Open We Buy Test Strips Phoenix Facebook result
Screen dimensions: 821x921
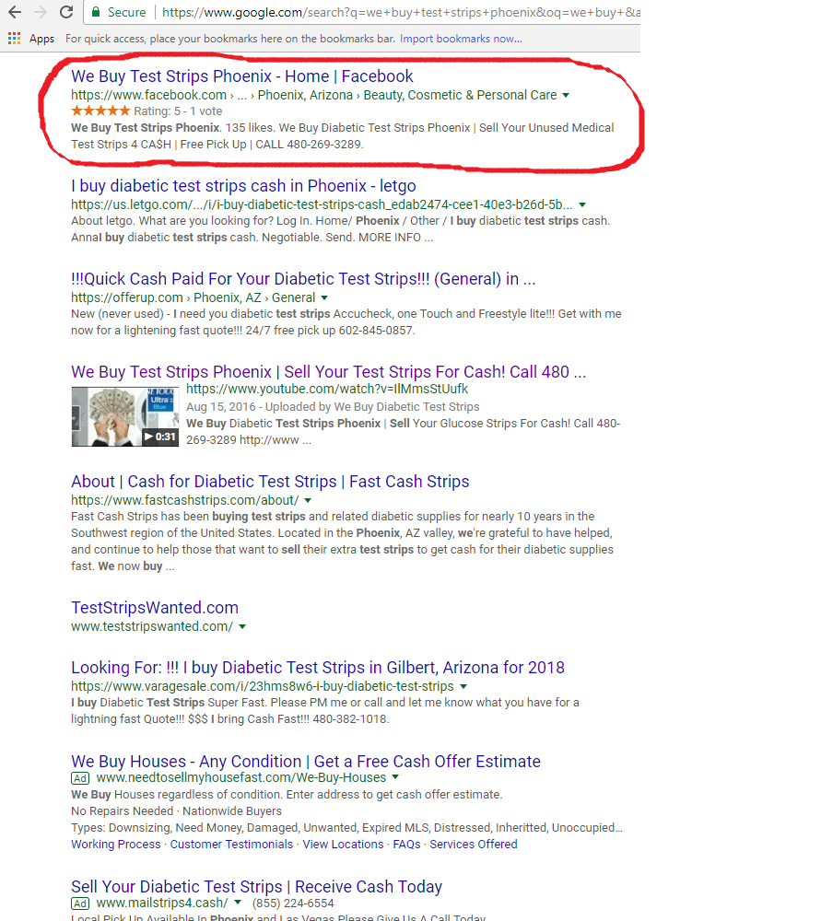[x=242, y=76]
